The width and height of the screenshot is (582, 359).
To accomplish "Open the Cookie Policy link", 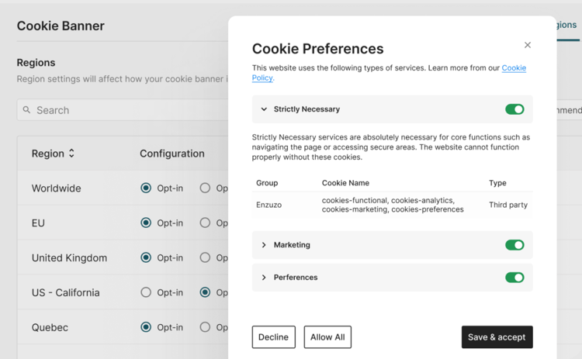I will 514,68.
